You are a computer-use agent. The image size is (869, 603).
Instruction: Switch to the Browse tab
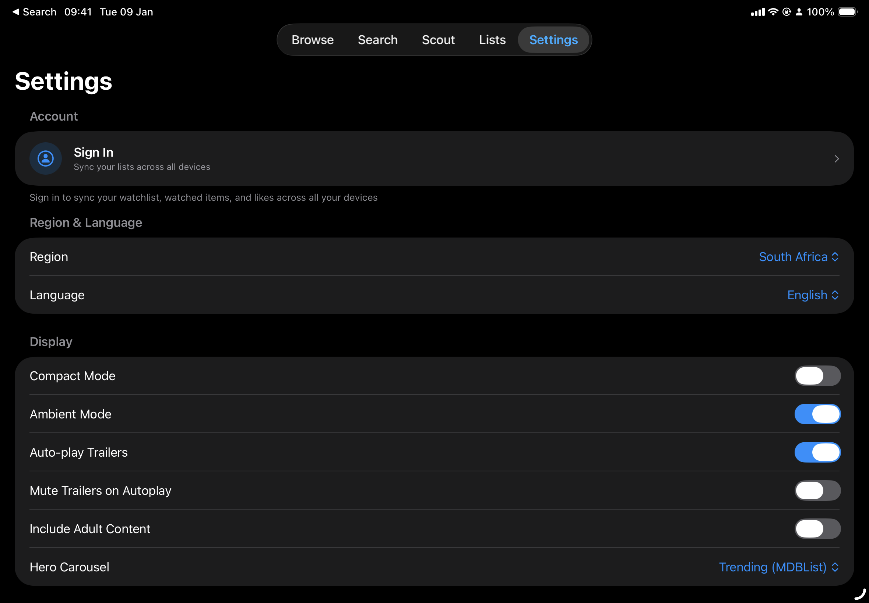point(313,39)
